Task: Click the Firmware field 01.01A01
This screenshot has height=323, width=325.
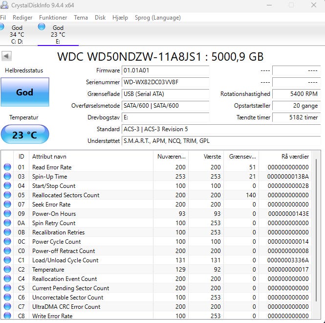Action: (165, 70)
